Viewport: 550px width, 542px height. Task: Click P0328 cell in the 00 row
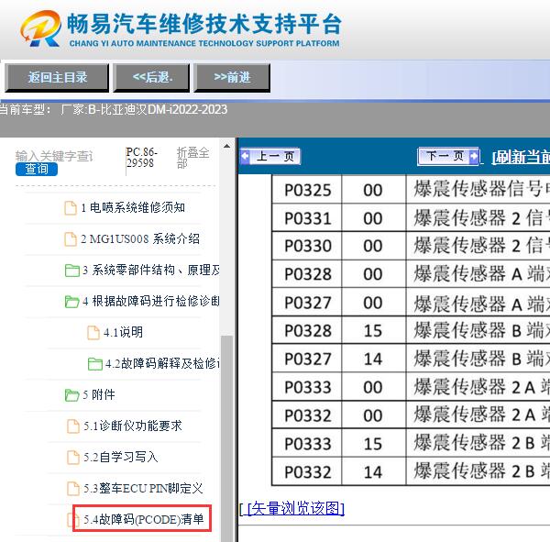pyautogui.click(x=308, y=274)
